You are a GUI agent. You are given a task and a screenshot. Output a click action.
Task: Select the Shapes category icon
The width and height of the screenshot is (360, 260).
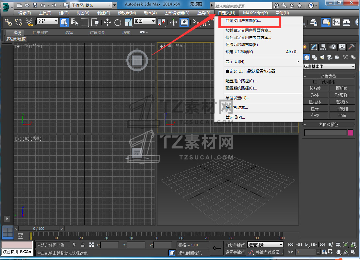click(x=314, y=57)
